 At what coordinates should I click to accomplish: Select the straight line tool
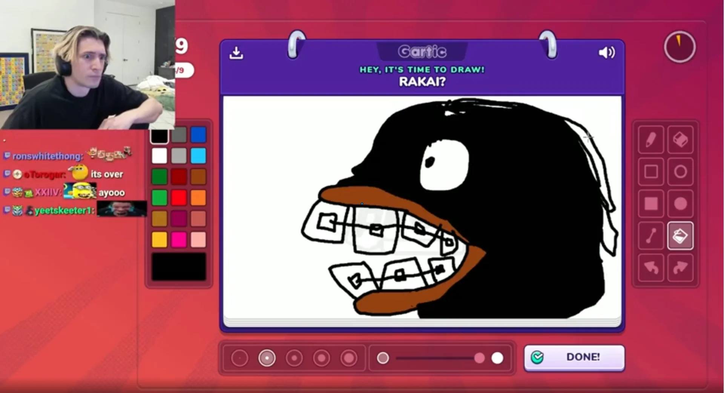651,236
